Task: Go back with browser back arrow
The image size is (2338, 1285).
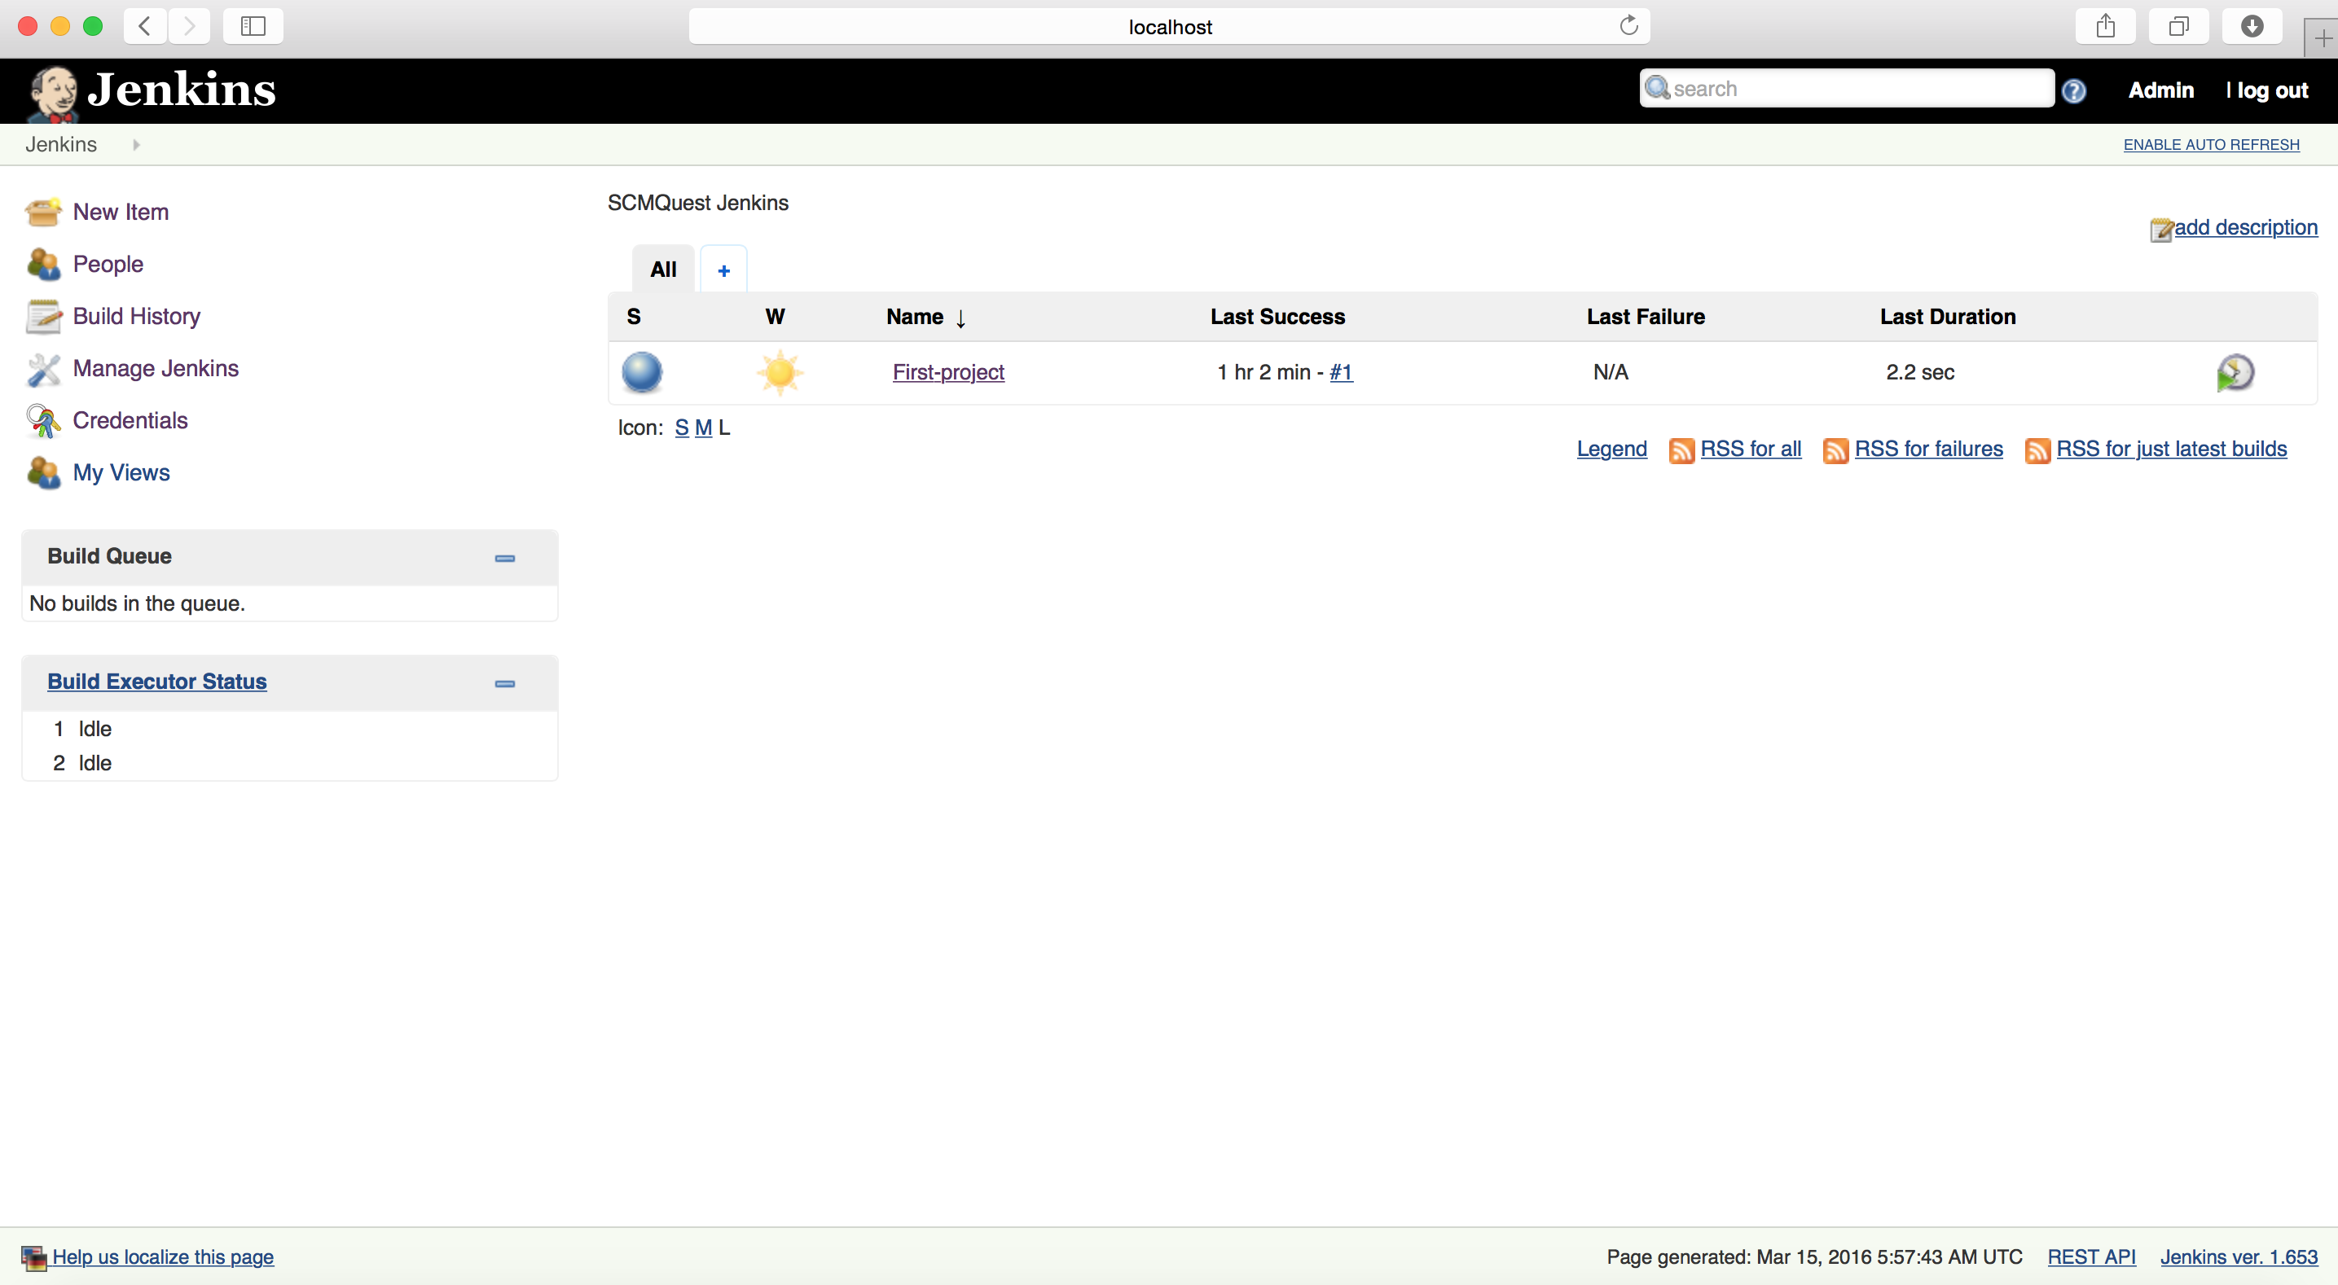Action: click(x=145, y=26)
